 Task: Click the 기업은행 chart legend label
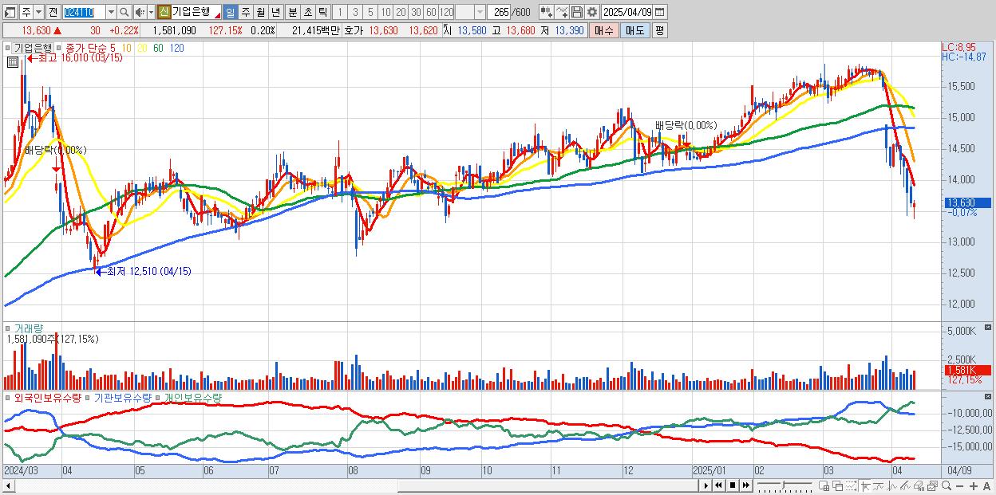tap(33, 48)
